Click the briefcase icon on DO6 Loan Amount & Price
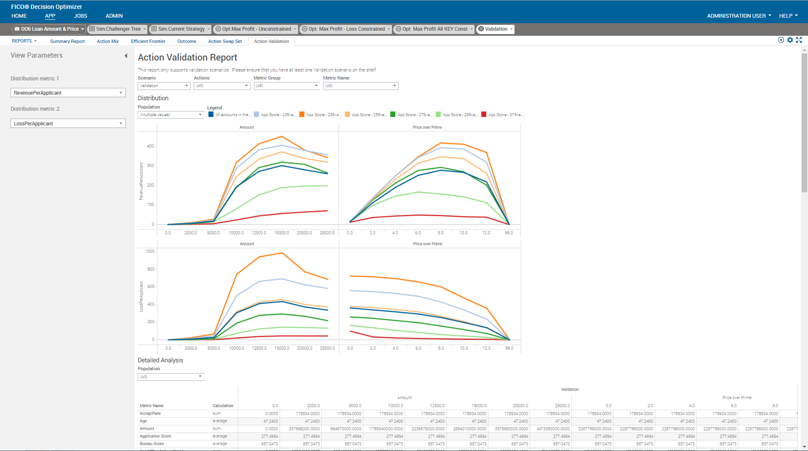The width and height of the screenshot is (808, 451). [x=17, y=29]
